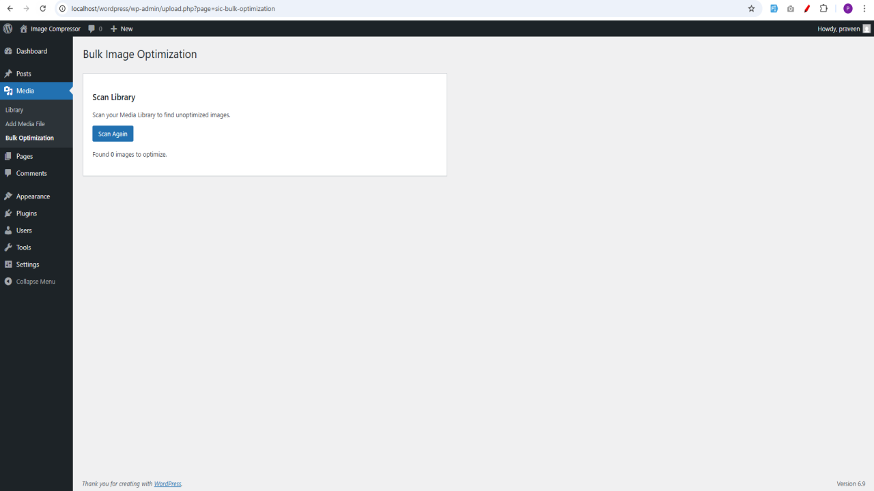
Task: Select Bulk Optimization submenu item
Action: coord(29,138)
